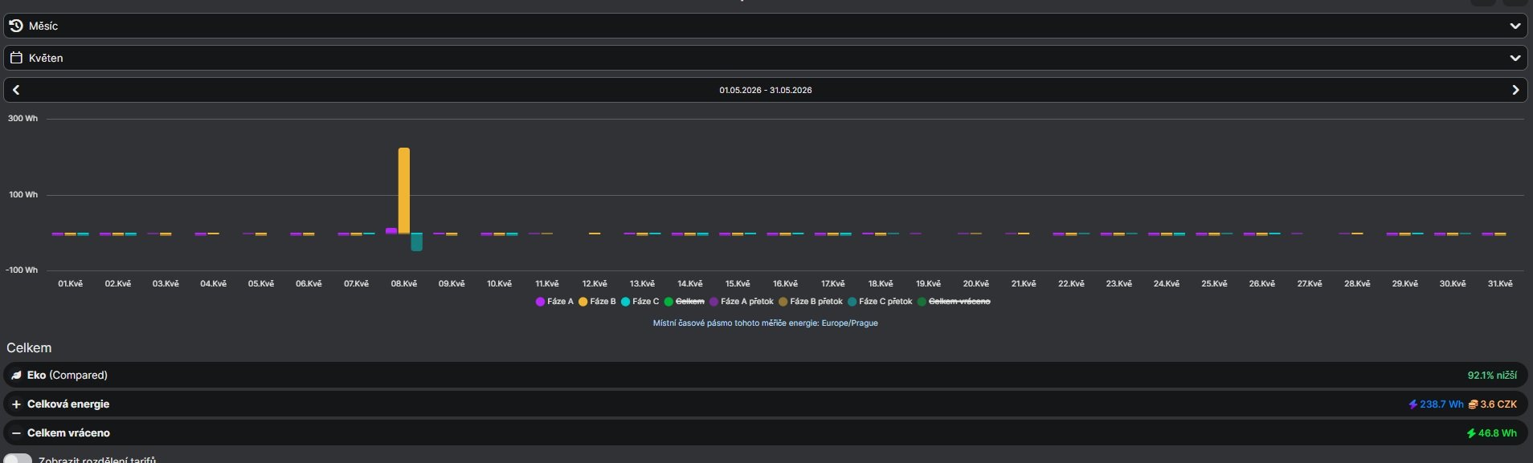Open the Eko (Compared) row

click(766, 376)
